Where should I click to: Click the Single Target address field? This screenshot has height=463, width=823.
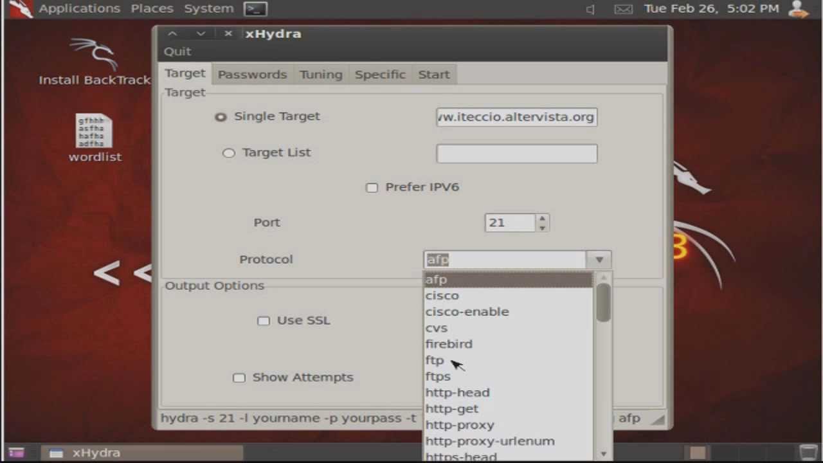(517, 117)
